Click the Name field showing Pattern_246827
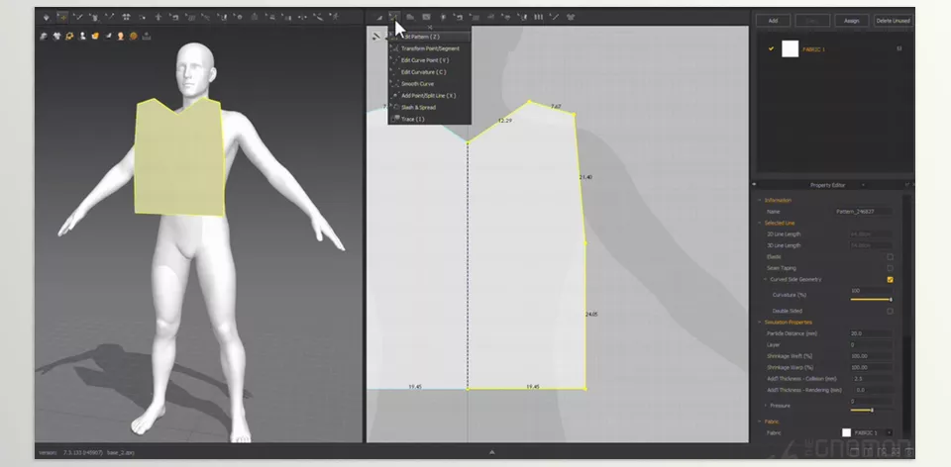 tap(864, 212)
